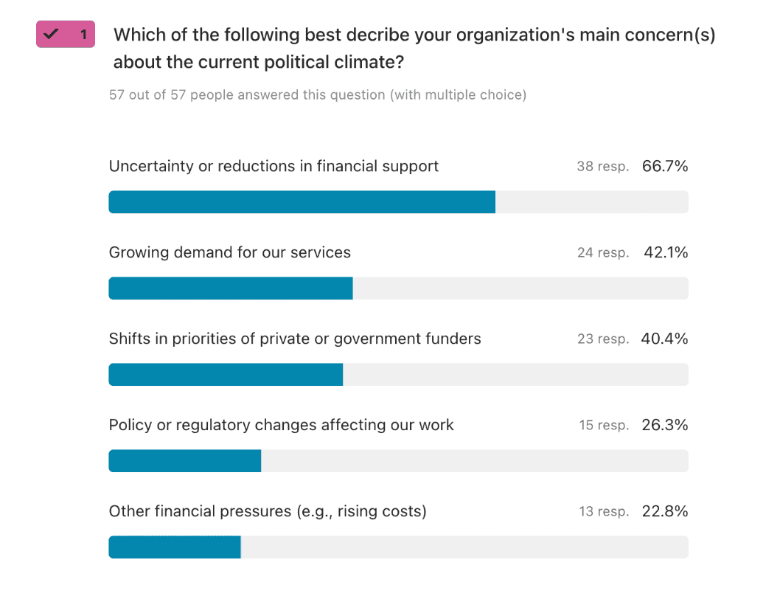Click the 22.8% progress bar
The height and width of the screenshot is (602, 780).
point(175,547)
